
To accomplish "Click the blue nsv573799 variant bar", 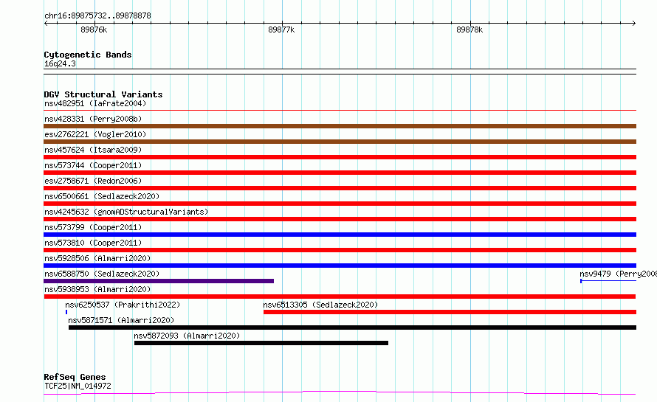I will click(340, 235).
